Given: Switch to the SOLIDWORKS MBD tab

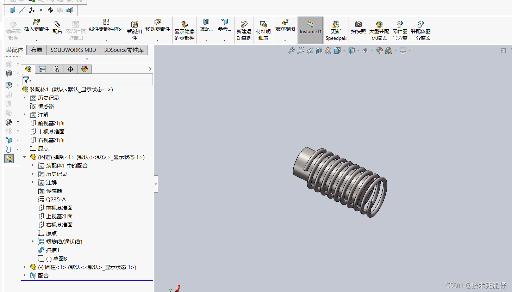Looking at the screenshot, I should [73, 50].
